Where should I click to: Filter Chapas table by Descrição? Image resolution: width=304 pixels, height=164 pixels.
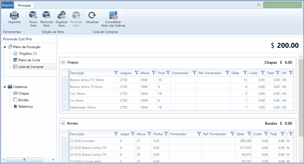pyautogui.click(x=116, y=73)
